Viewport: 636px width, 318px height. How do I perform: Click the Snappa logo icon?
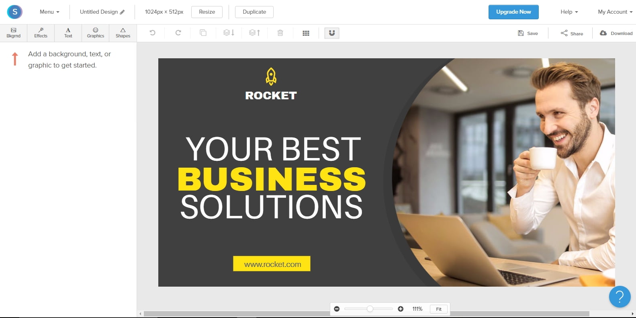click(x=15, y=12)
